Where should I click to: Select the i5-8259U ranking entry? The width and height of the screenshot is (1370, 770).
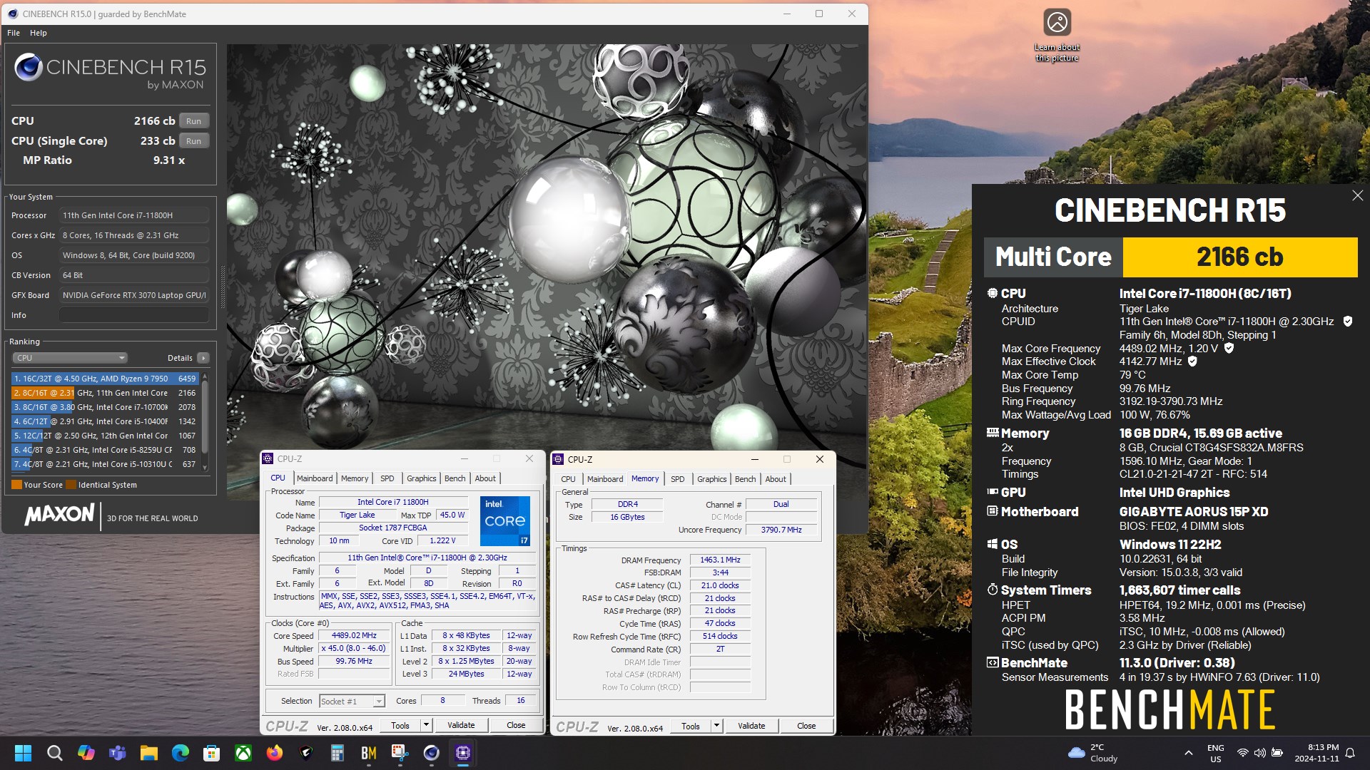[x=105, y=450]
